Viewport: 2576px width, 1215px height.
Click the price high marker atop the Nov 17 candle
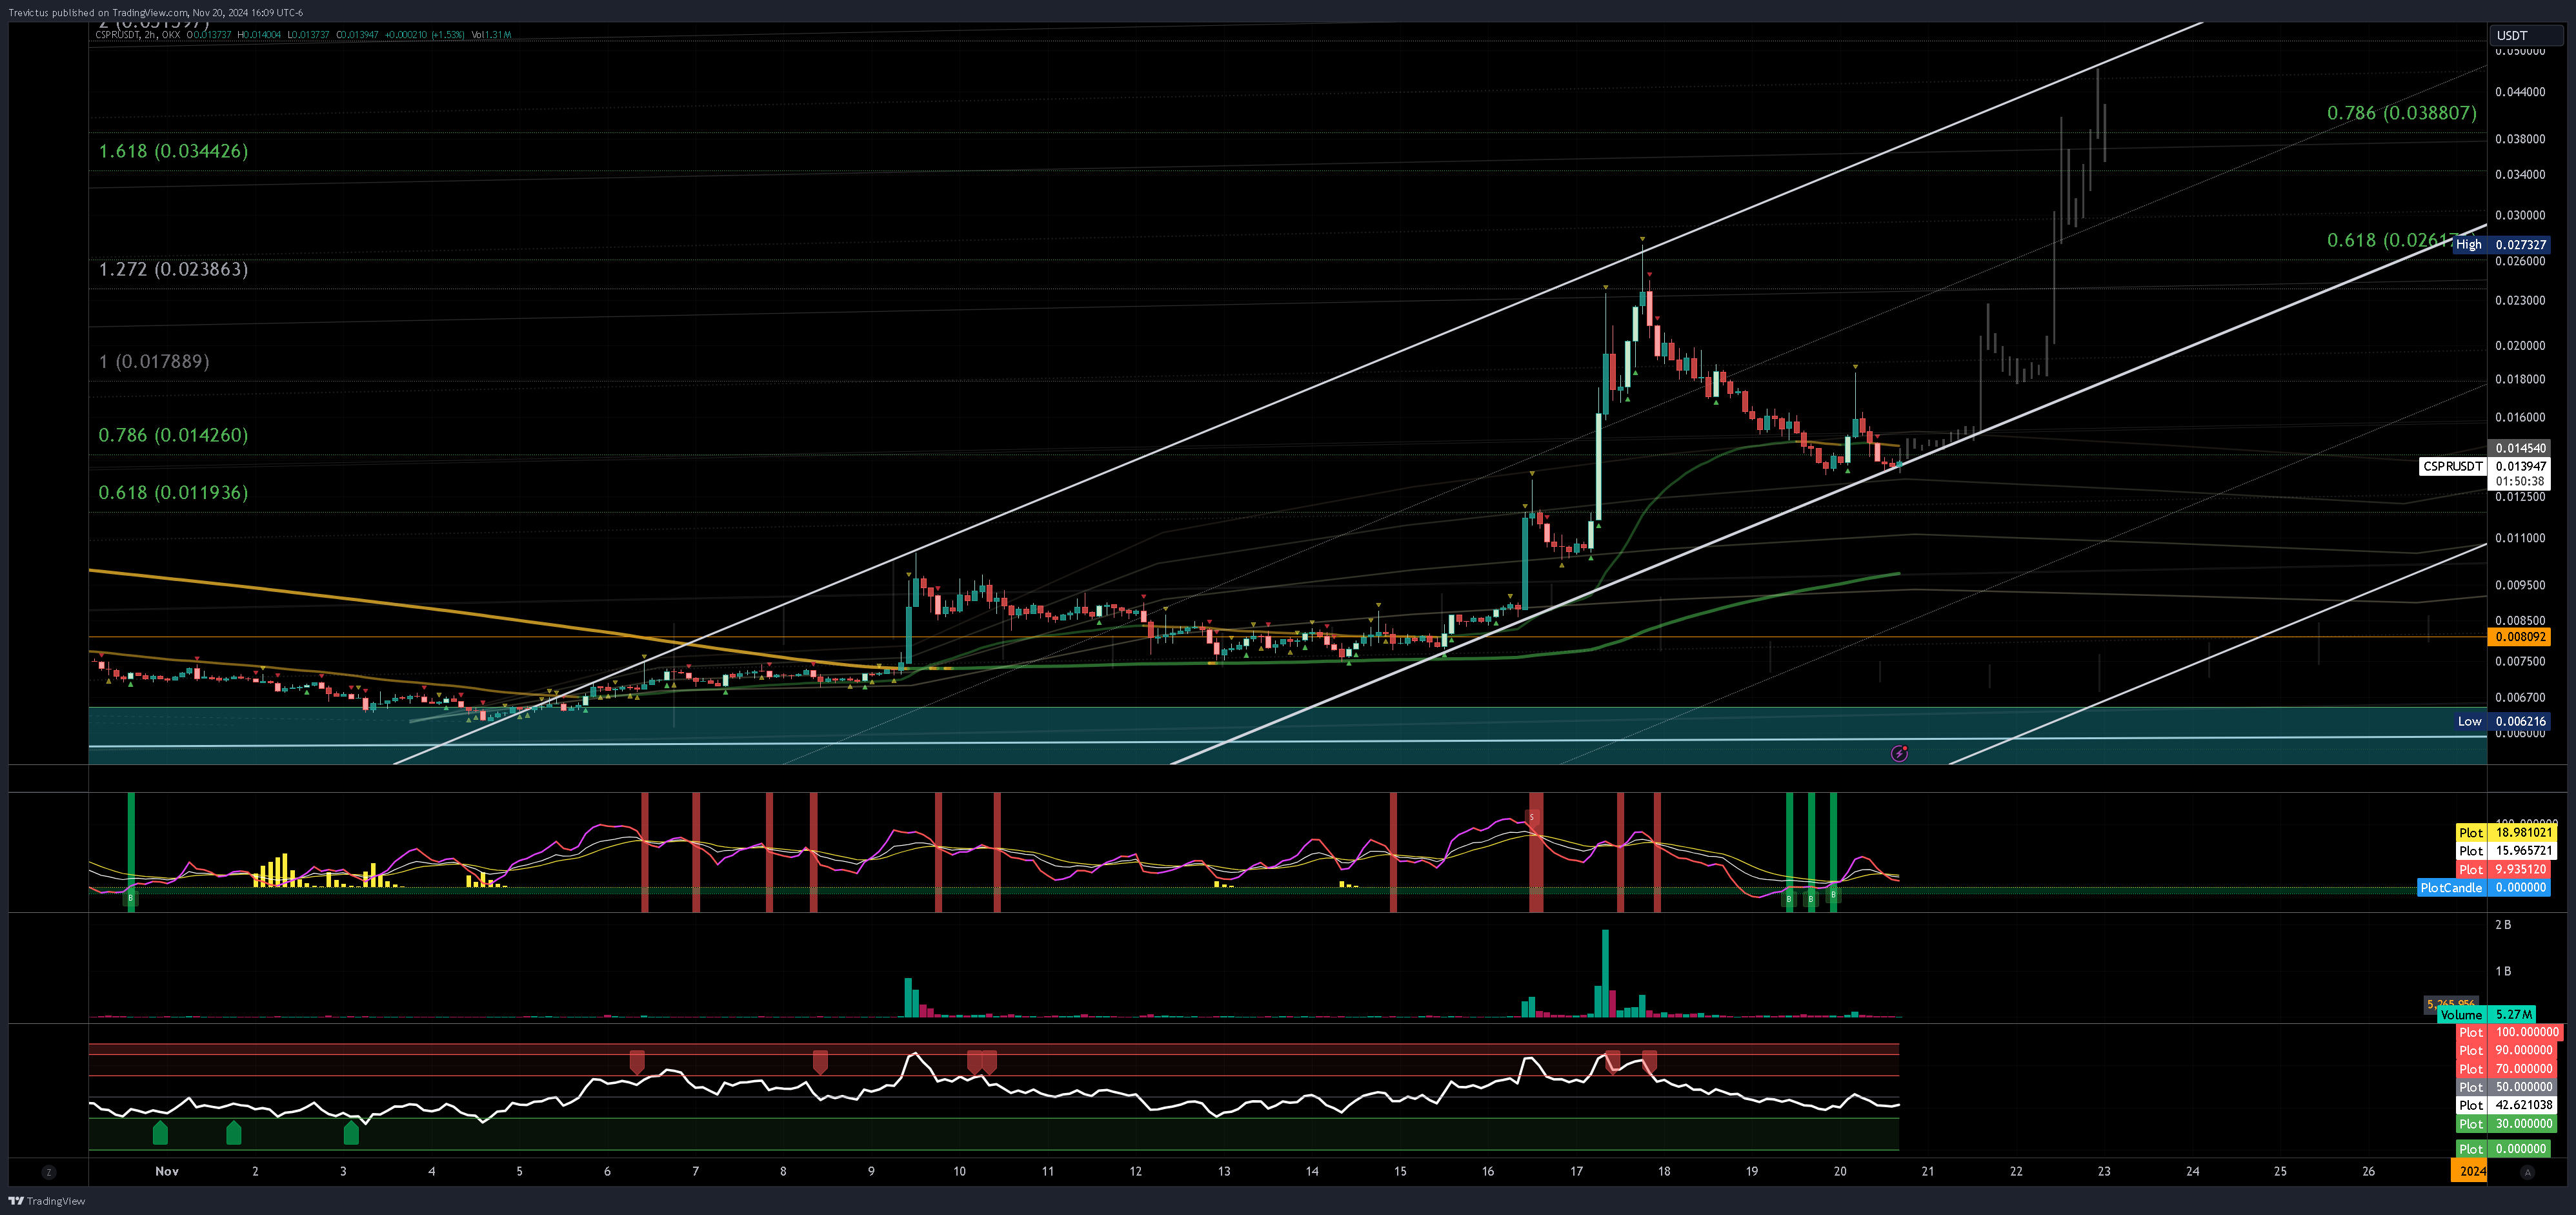click(1642, 238)
